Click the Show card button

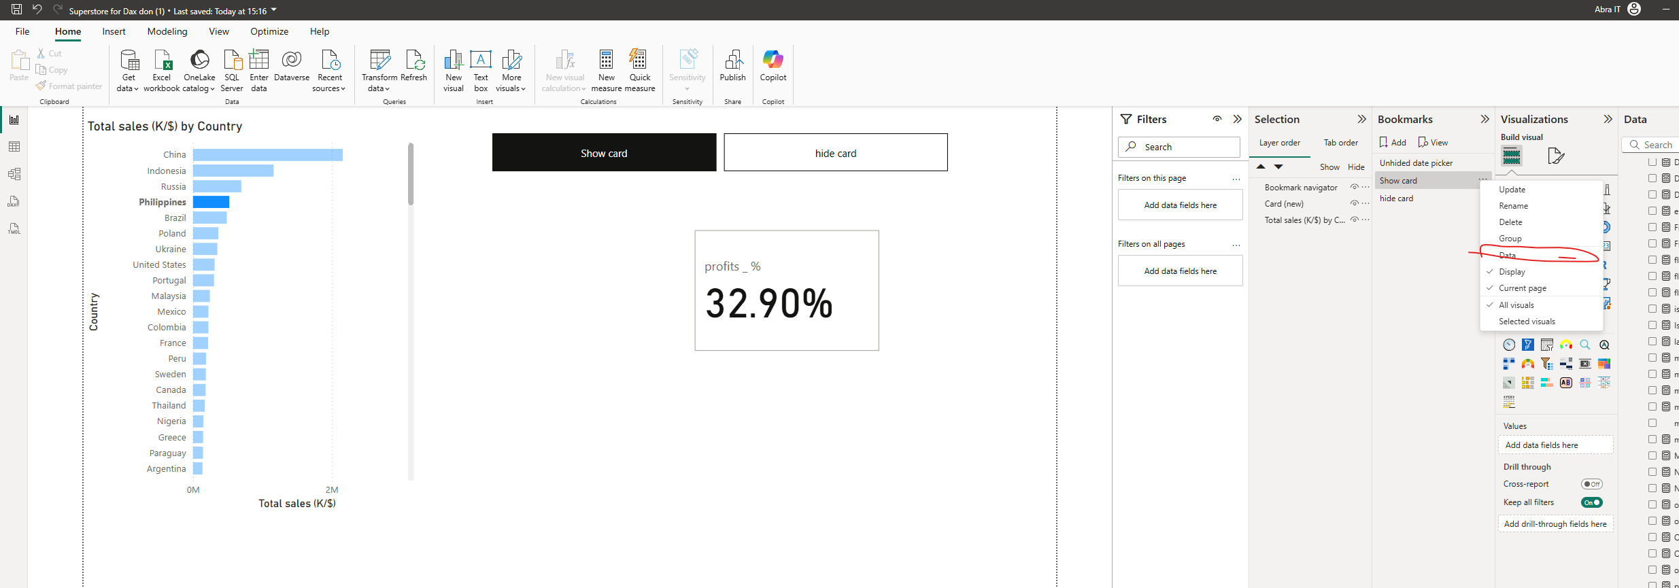tap(604, 153)
